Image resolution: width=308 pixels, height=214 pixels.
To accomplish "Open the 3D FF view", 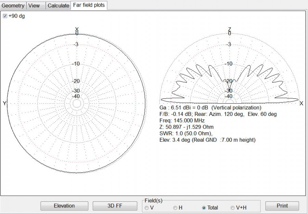I will [115, 206].
